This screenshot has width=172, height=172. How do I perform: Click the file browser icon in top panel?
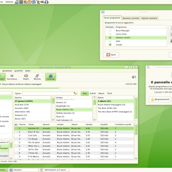25,2
